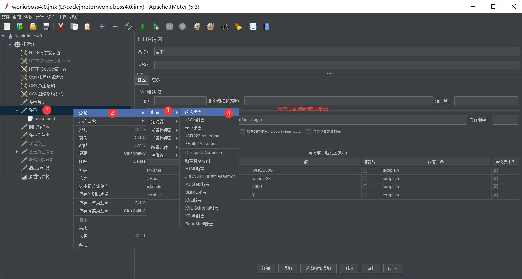
Task: Shutdown test threads icon
Action: 183,26
